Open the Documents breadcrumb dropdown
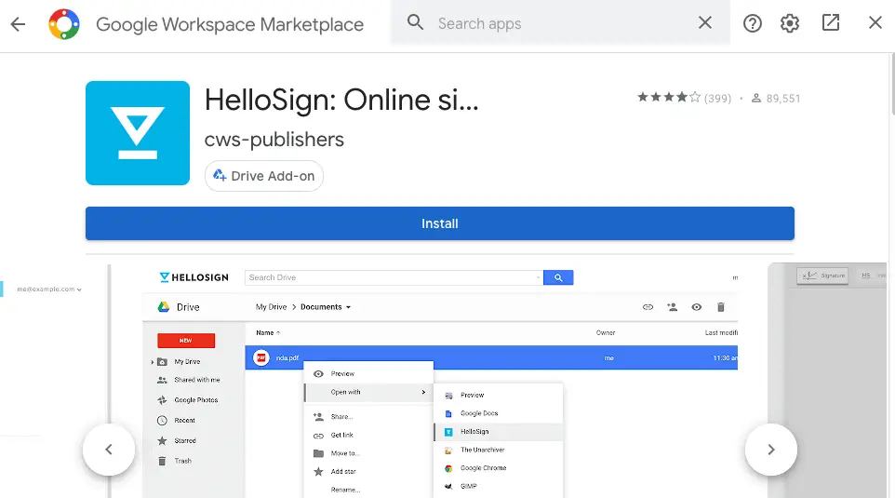The image size is (895, 498). pos(326,306)
